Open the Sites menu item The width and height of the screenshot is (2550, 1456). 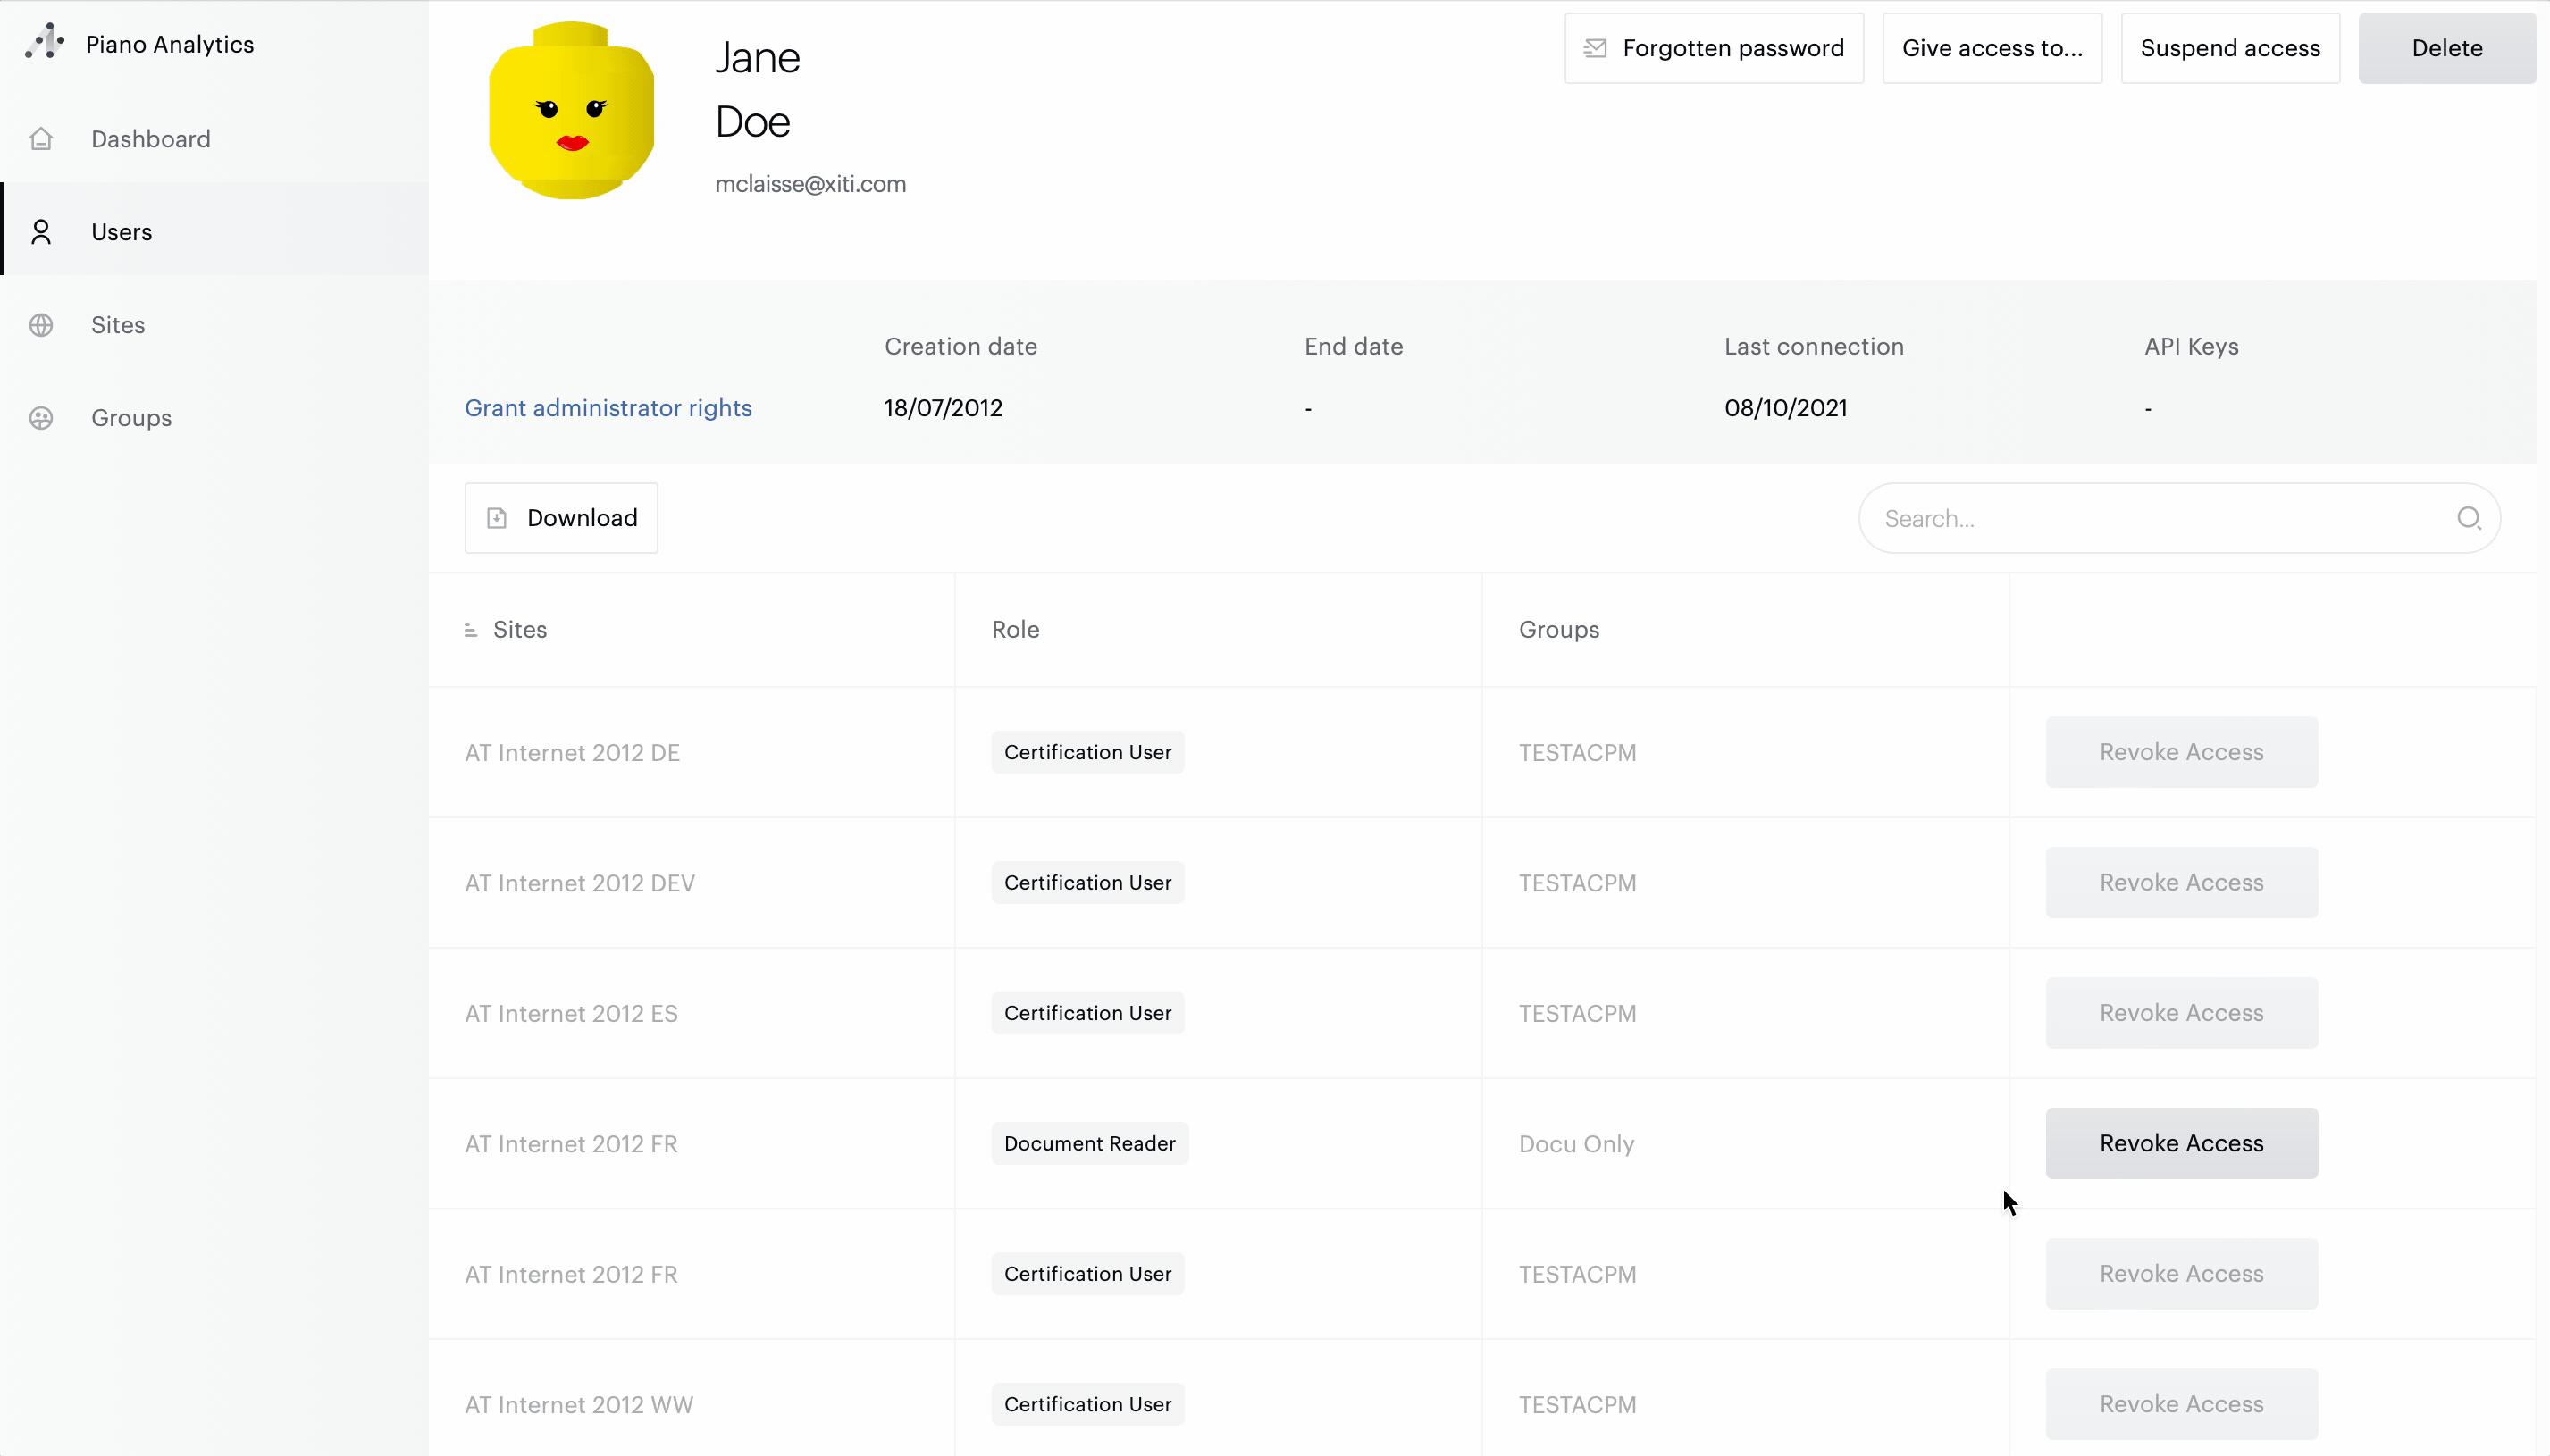tap(118, 325)
